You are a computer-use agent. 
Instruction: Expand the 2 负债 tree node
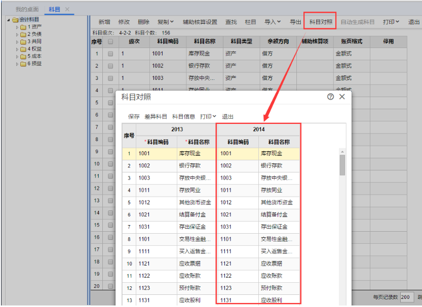(x=17, y=35)
